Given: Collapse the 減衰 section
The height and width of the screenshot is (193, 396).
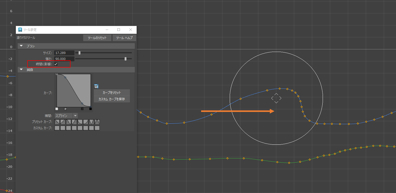Looking at the screenshot, I should pos(21,70).
